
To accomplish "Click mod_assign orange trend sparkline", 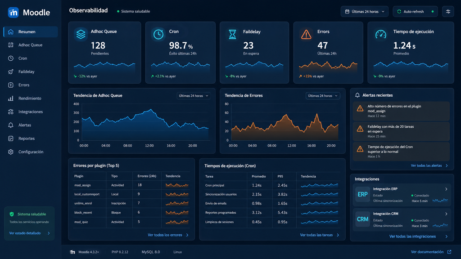I will [x=177, y=185].
